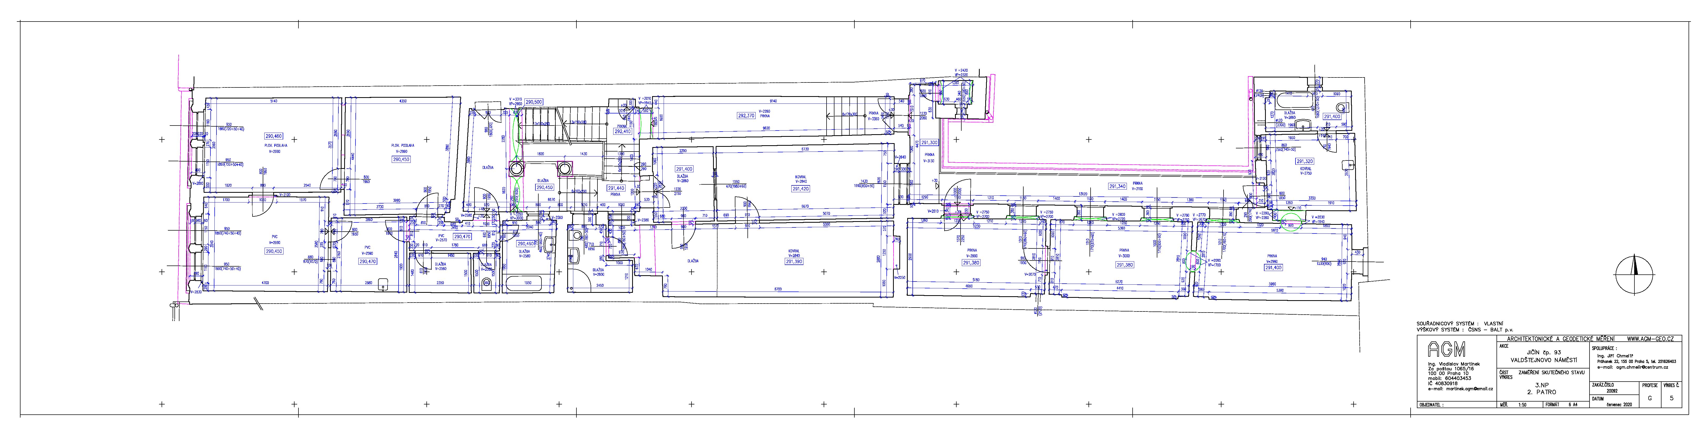
Task: Click the 'Za poštou 1065/16' address line
Action: (1451, 369)
